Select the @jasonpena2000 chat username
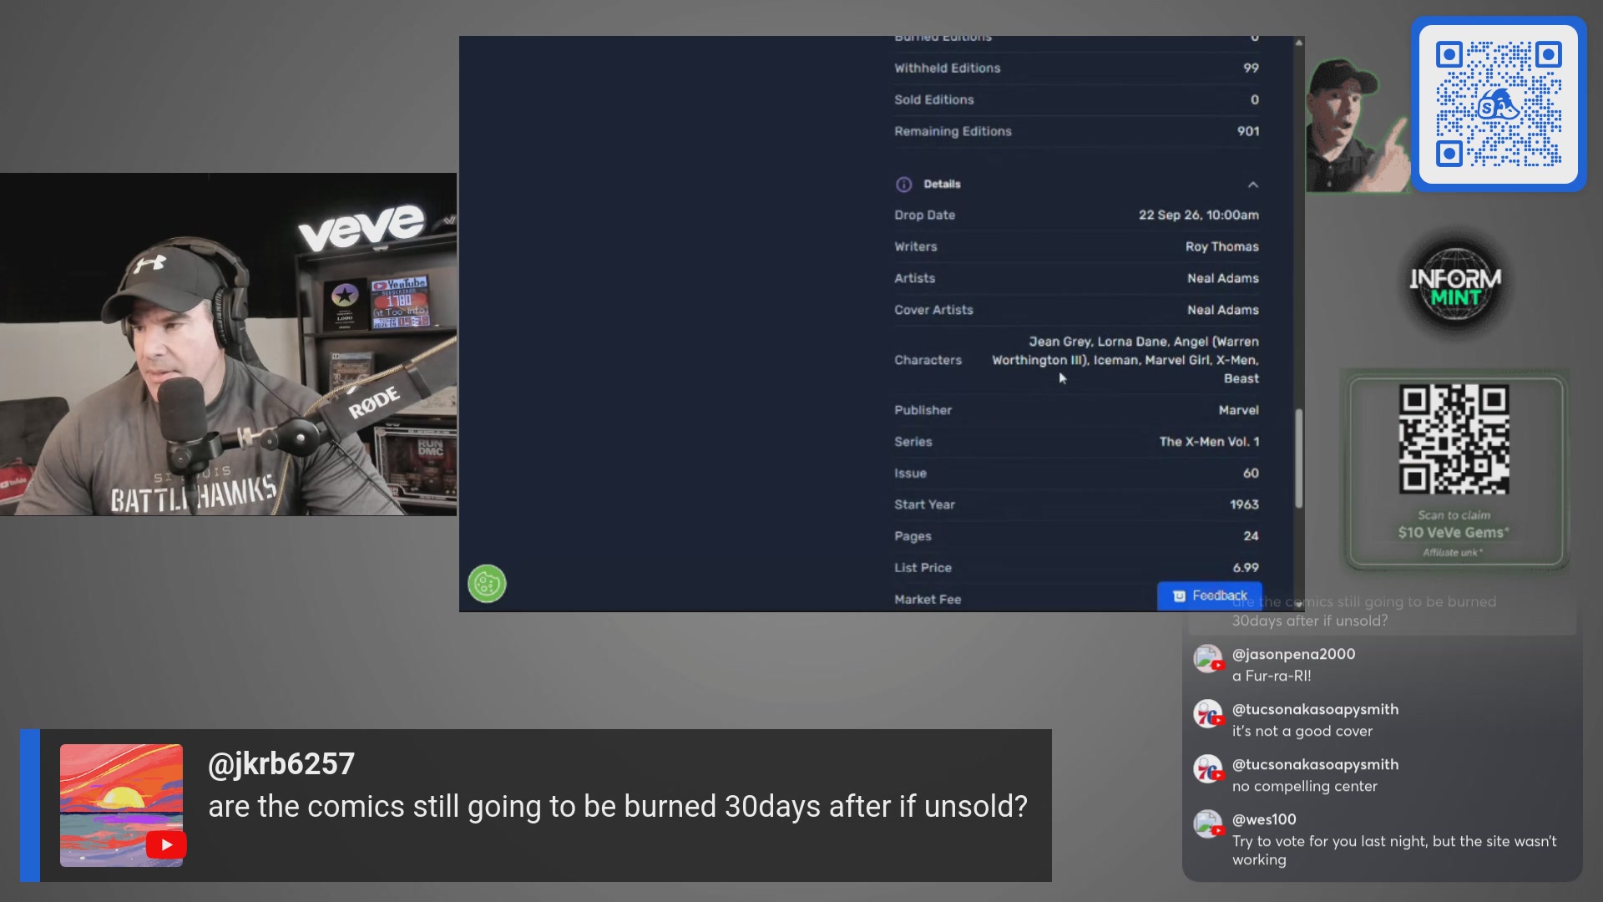 (1293, 654)
